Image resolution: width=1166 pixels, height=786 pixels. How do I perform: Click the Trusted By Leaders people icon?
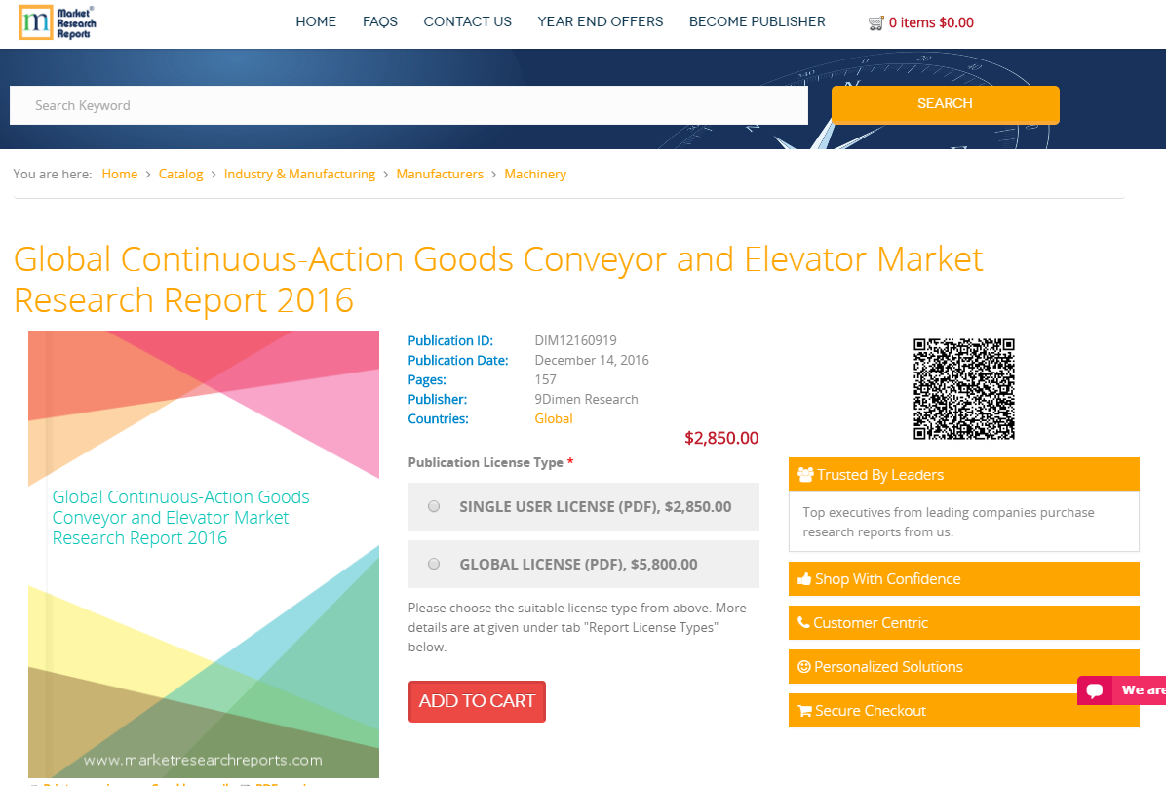tap(805, 474)
